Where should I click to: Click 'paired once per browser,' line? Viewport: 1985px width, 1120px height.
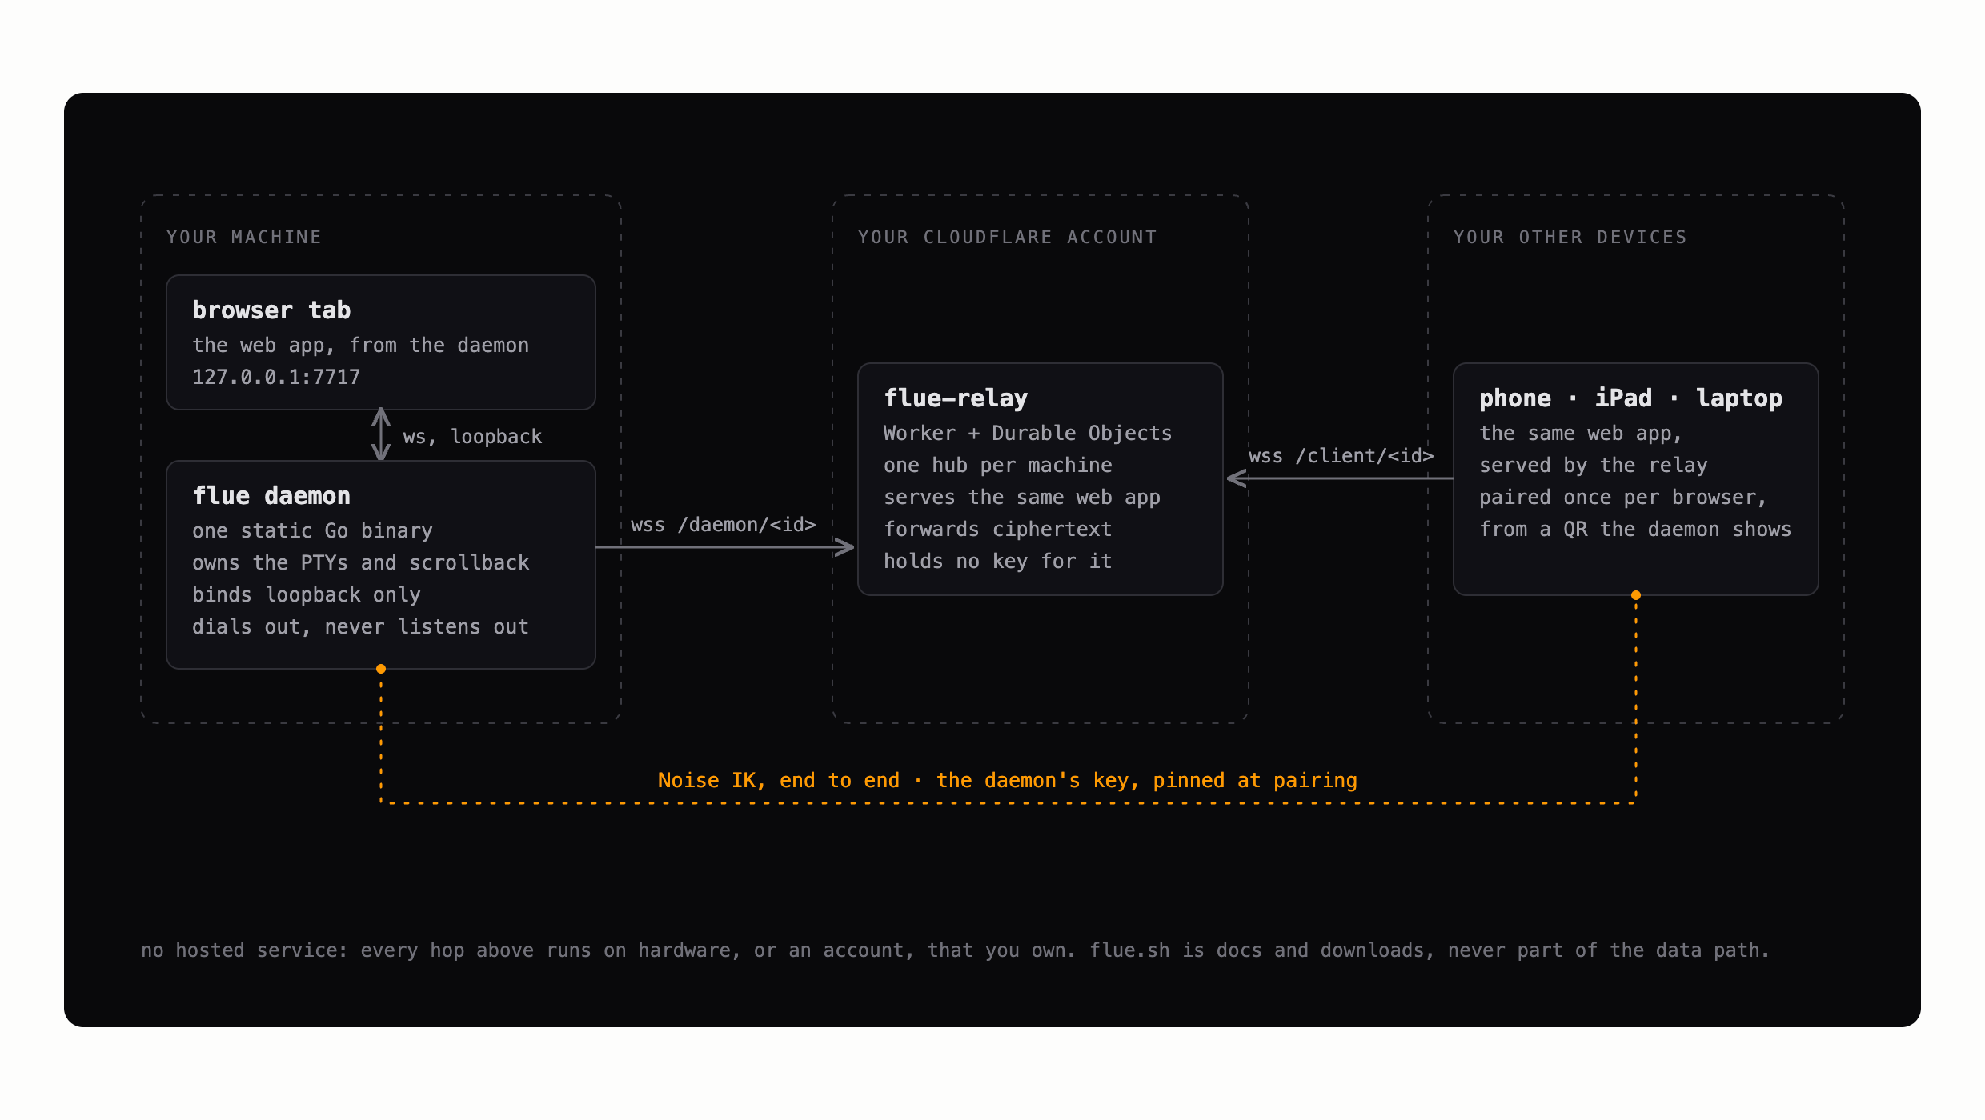(1622, 498)
